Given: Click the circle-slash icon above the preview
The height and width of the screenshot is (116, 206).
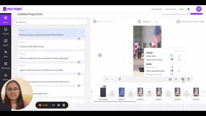Looking at the screenshot, I should (x=95, y=21).
